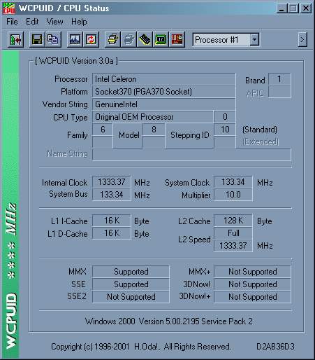The width and height of the screenshot is (315, 360).
Task: Click the MMX+ 'Not Supported' field
Action: 252,272
